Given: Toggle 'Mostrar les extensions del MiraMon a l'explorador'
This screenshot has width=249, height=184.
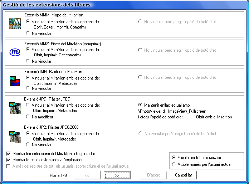Looking at the screenshot, I should 8,154.
